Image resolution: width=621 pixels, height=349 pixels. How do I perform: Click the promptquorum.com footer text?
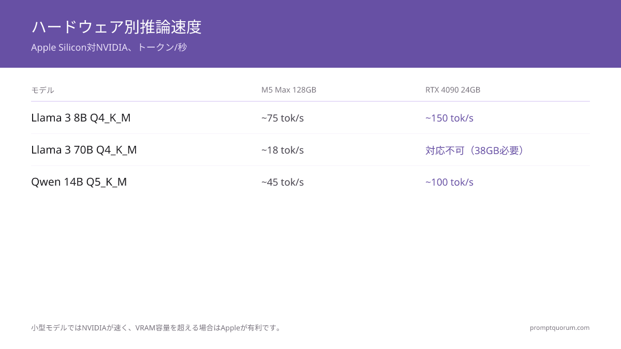(x=560, y=328)
